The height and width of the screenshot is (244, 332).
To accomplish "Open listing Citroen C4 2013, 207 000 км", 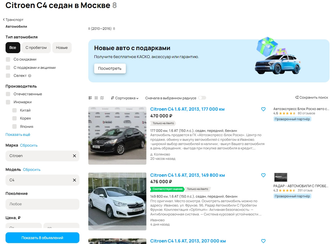I will coord(188,241).
